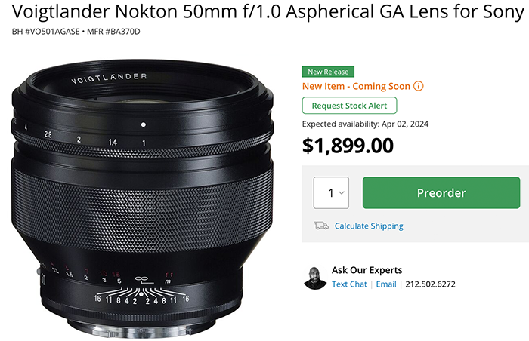Click phone number 212.502.6272
Screen dimensions: 529x341
coord(430,284)
